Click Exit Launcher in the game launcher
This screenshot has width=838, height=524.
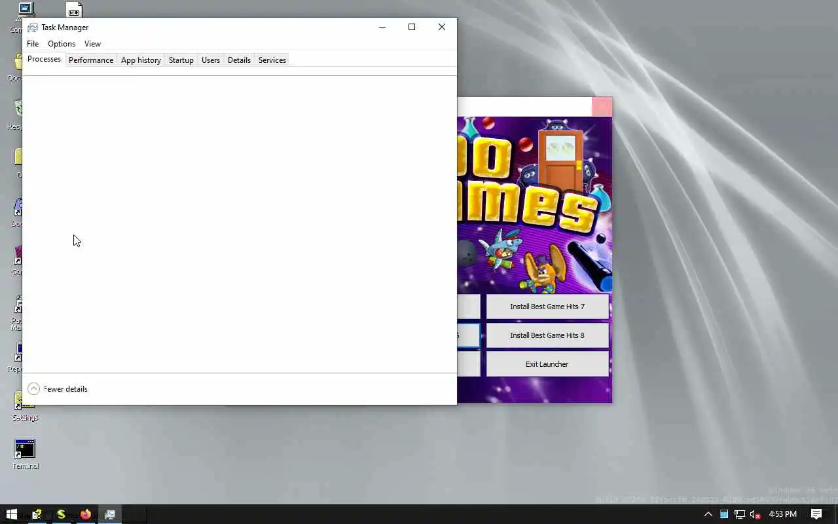click(547, 364)
